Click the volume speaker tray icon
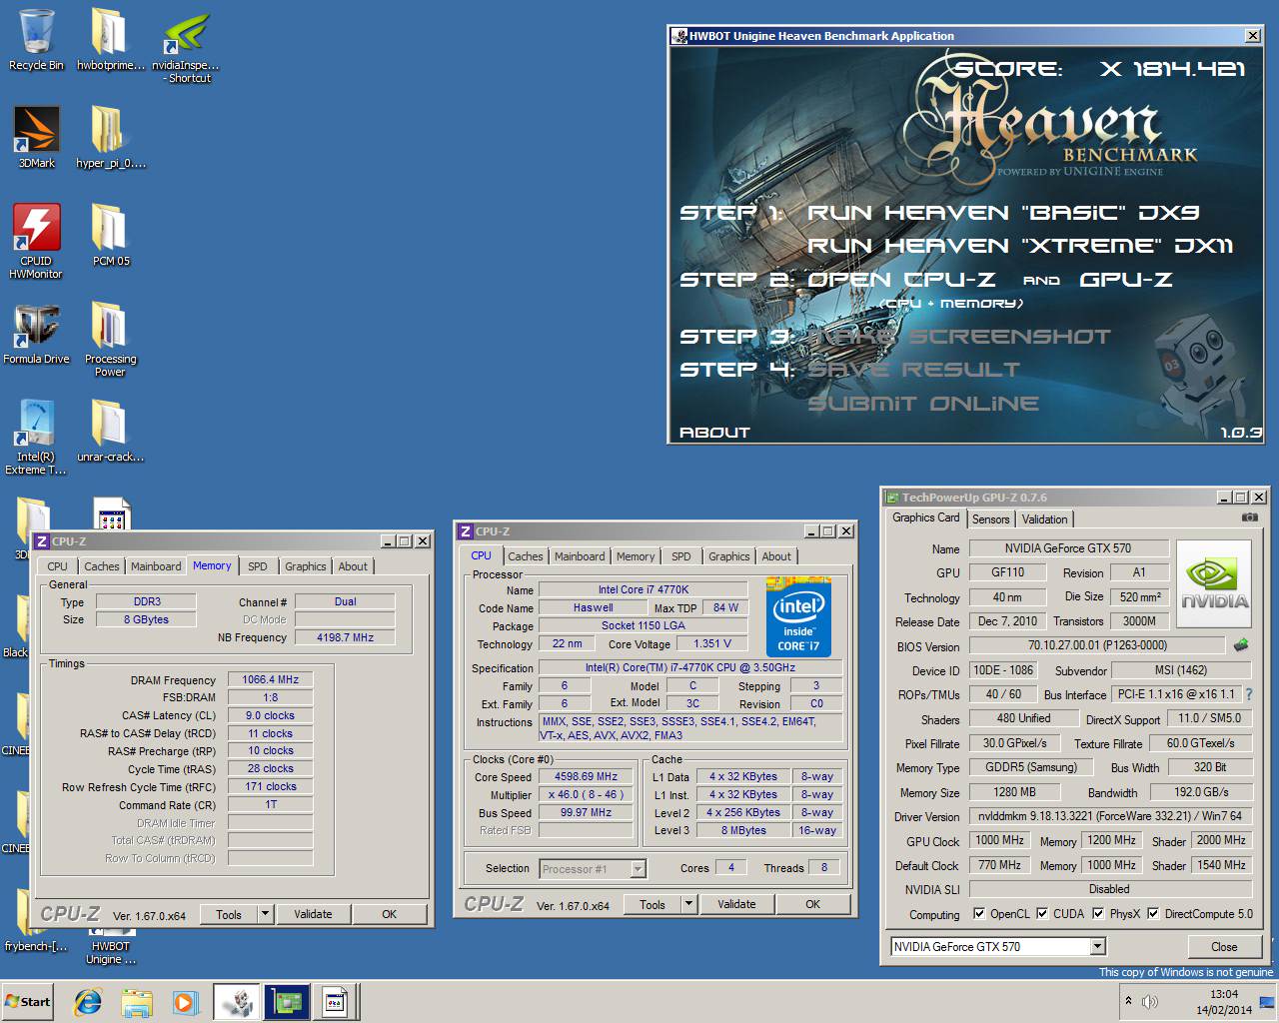The image size is (1279, 1023). [x=1150, y=1001]
